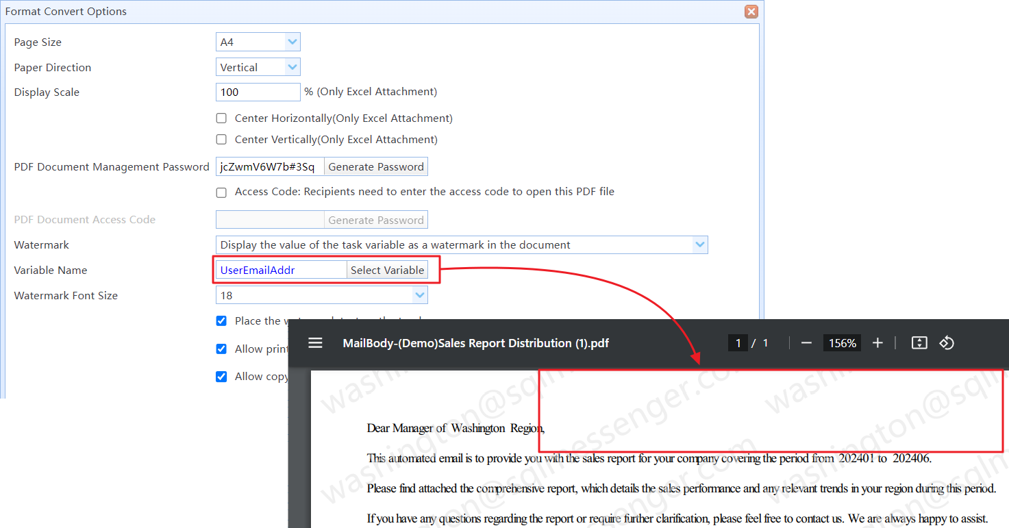
Task: Click the PDF file name title
Action: (476, 343)
